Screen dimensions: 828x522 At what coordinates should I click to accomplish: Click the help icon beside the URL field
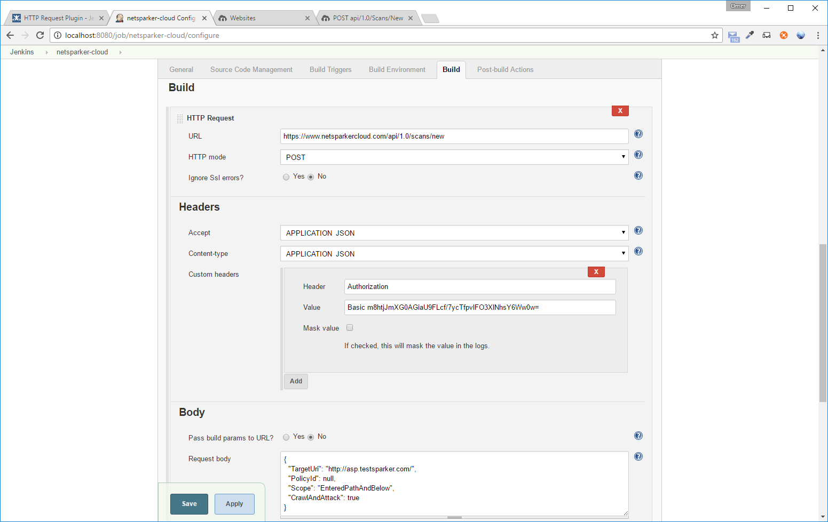pyautogui.click(x=638, y=134)
